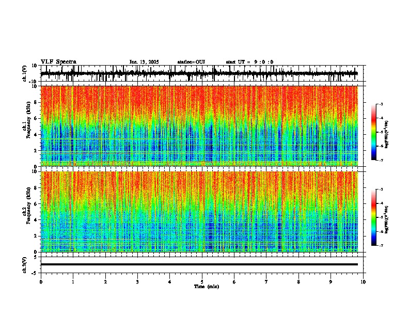Click time axis tick label 3
The width and height of the screenshot is (409, 316).
(137, 282)
